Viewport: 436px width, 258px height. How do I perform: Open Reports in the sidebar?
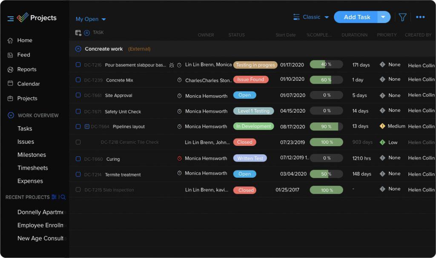26,69
